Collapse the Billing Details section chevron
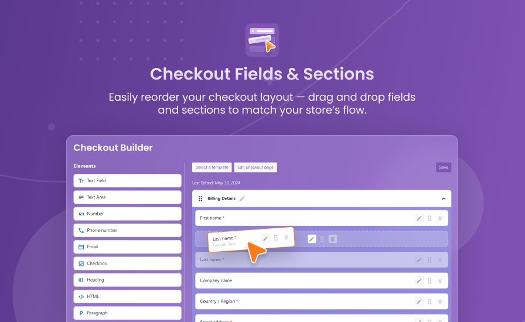525x322 pixels. pyautogui.click(x=444, y=198)
